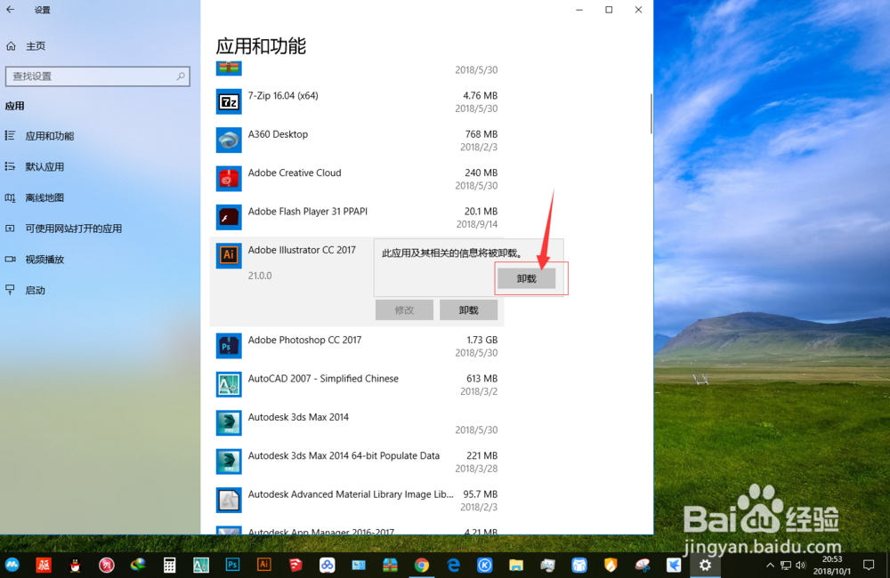Click the 修改 (Modify) button
This screenshot has height=578, width=890.
point(404,309)
